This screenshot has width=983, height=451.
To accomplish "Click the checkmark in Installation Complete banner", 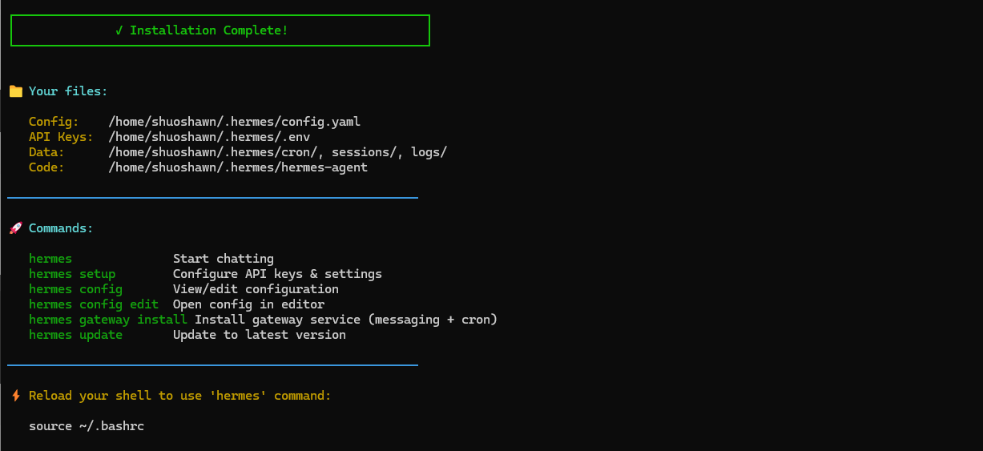I will click(119, 30).
